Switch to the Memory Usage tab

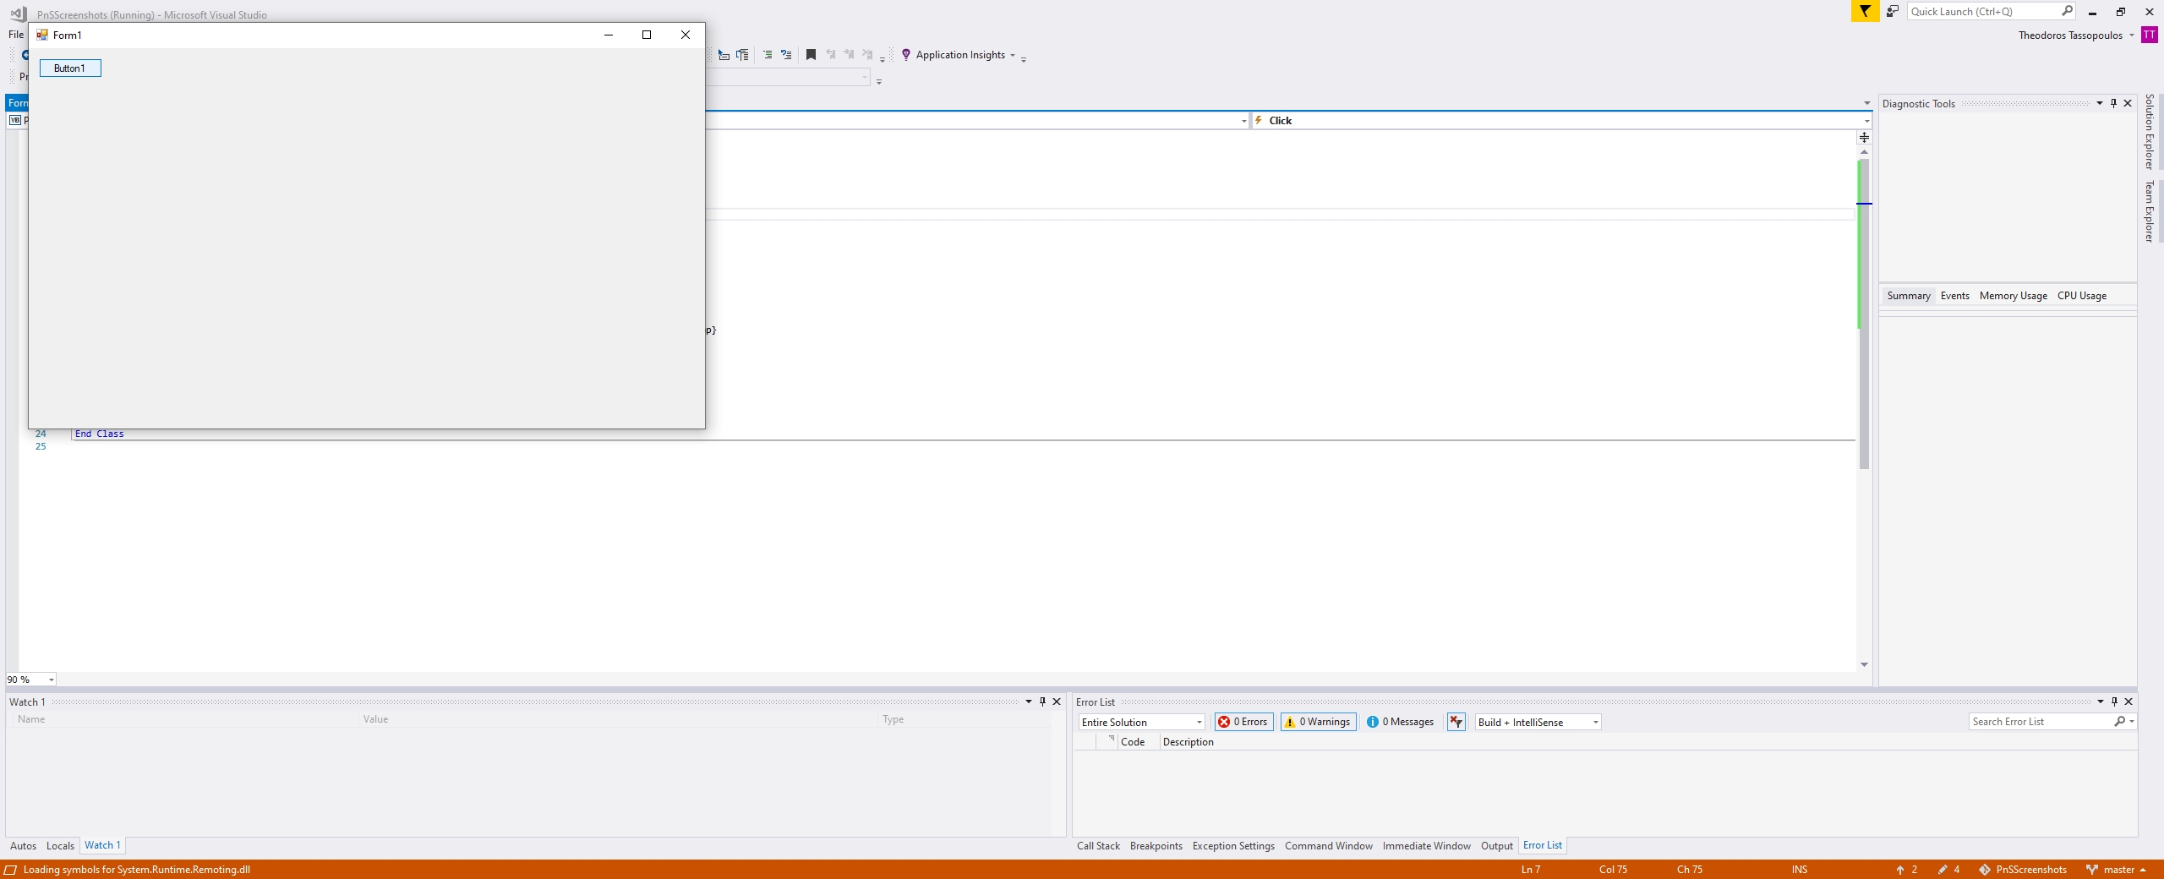(x=2013, y=296)
